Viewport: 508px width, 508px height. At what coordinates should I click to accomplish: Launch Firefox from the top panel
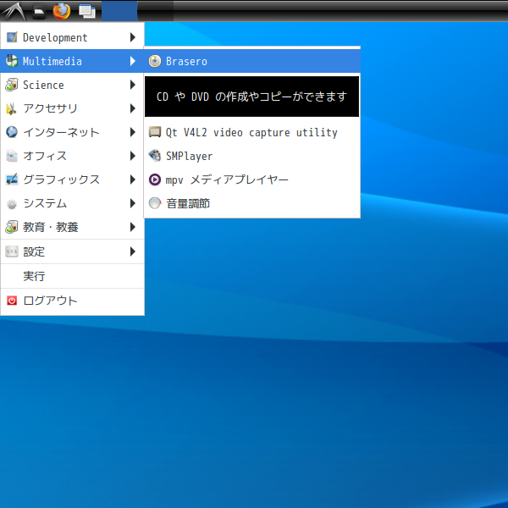pos(61,11)
